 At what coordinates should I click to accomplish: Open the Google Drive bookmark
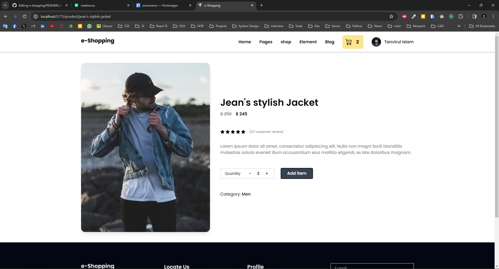pyautogui.click(x=71, y=26)
